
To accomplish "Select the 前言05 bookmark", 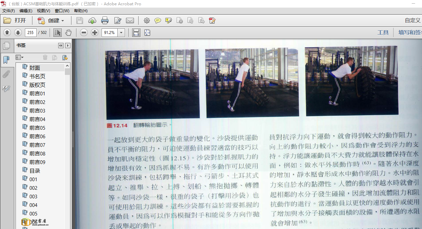I will [37, 128].
